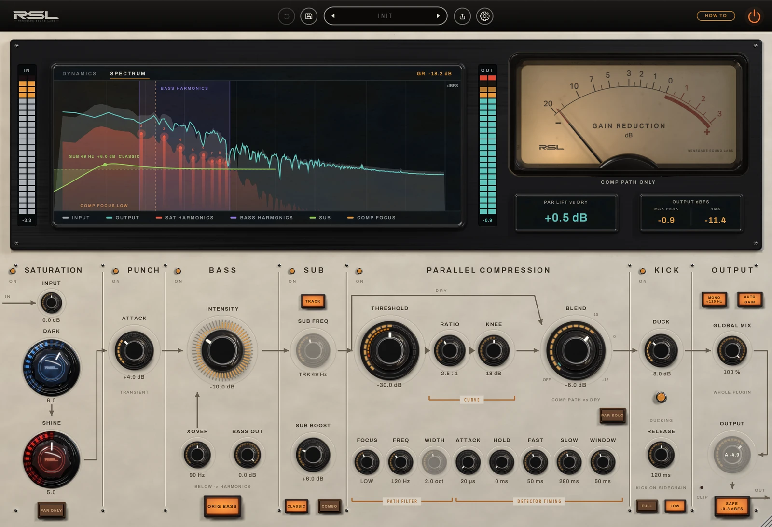Toggle plugin power button
The height and width of the screenshot is (527, 772).
pyautogui.click(x=754, y=16)
